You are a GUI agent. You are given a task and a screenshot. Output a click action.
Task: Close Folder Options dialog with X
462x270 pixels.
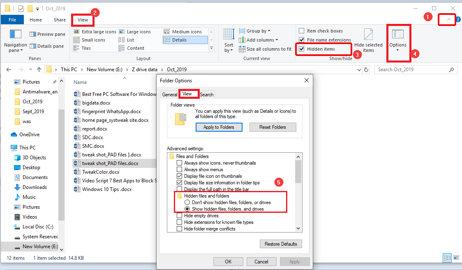click(307, 81)
